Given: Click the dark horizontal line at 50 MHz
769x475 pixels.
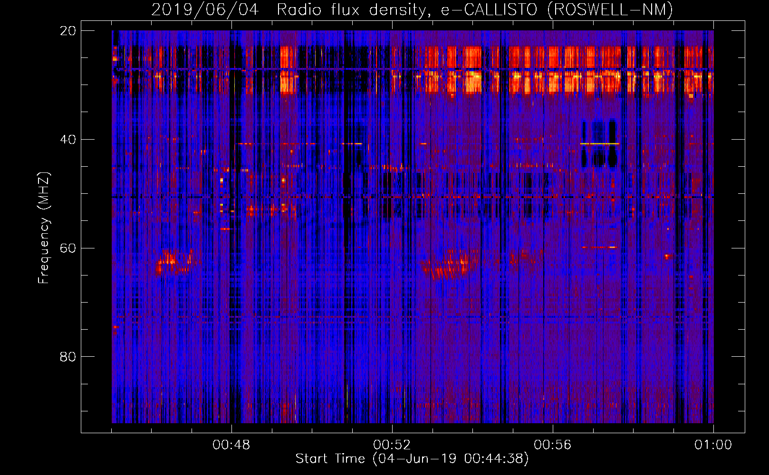Looking at the screenshot, I should point(412,197).
